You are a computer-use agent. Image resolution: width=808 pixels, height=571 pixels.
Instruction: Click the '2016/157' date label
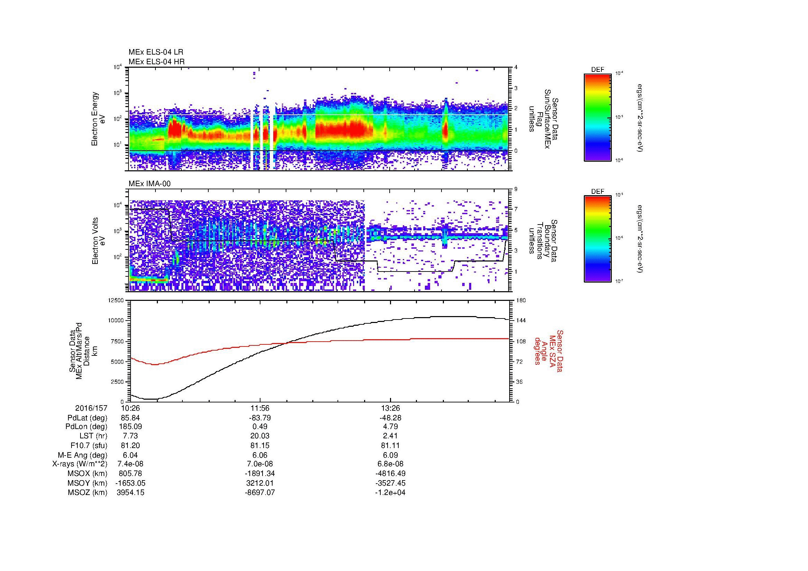tap(91, 408)
